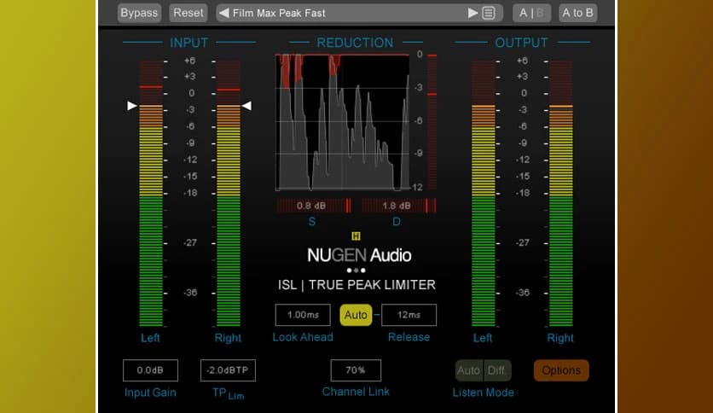This screenshot has width=713, height=413.
Task: Open the Film Max Peak Fast preset name
Action: click(279, 13)
